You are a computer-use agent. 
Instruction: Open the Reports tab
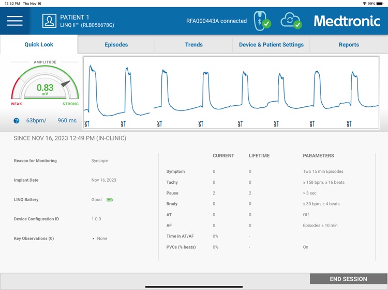(349, 45)
